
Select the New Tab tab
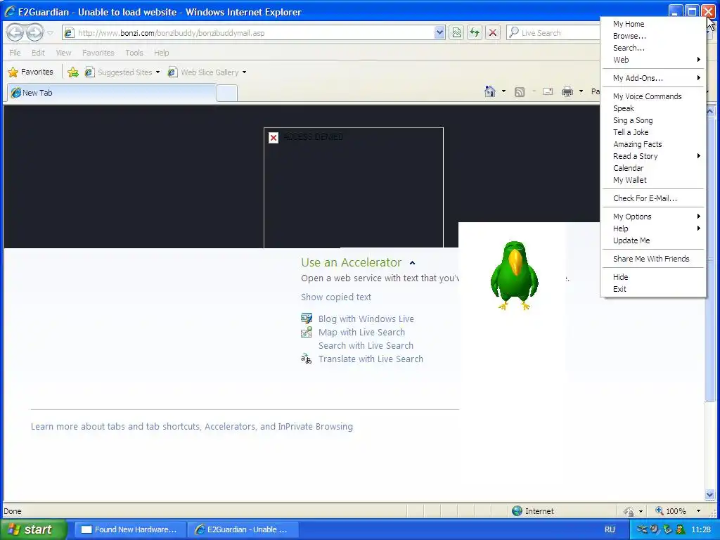112,93
